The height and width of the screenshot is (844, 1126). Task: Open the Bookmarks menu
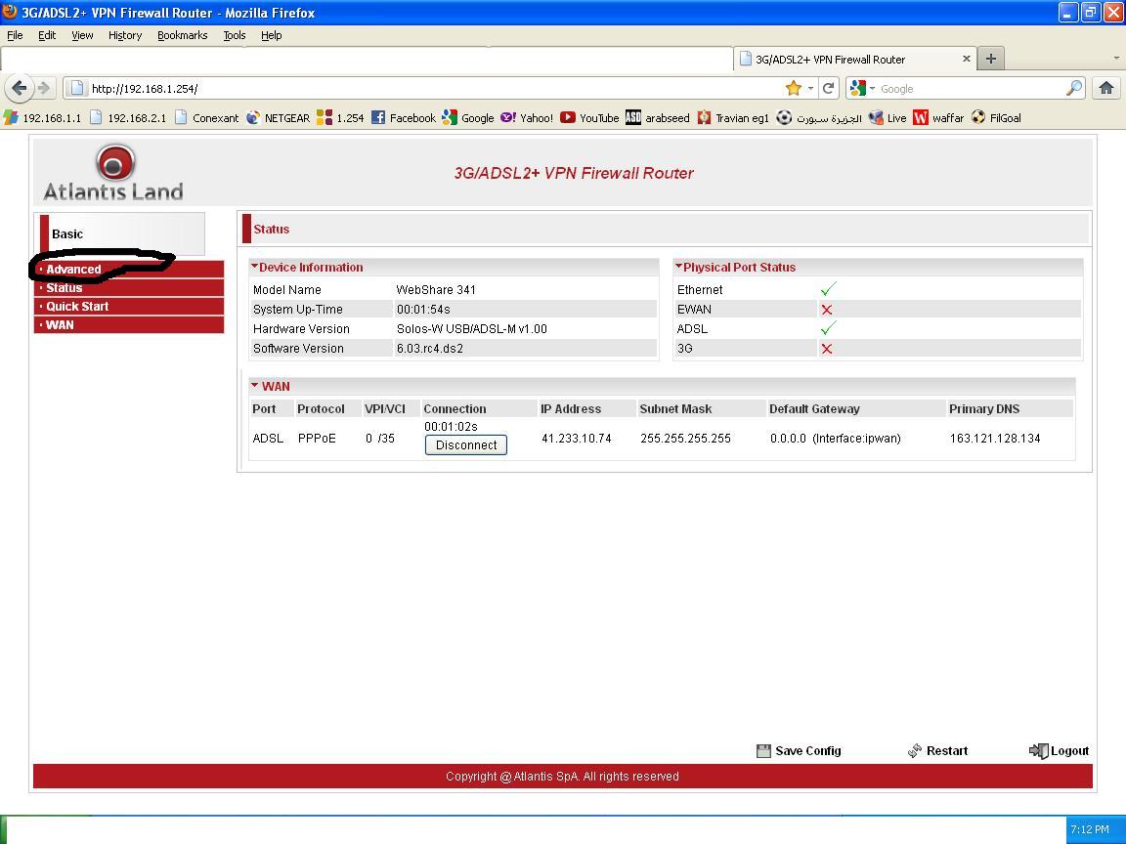(183, 35)
